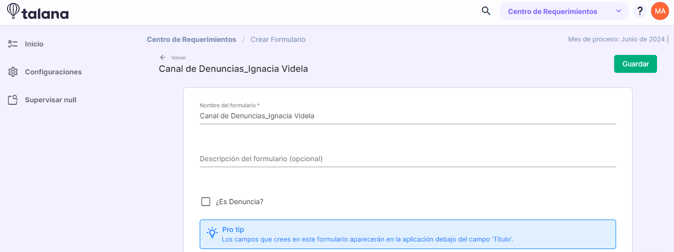Focus the Nombre del formulario field
The image size is (674, 252).
[x=407, y=116]
